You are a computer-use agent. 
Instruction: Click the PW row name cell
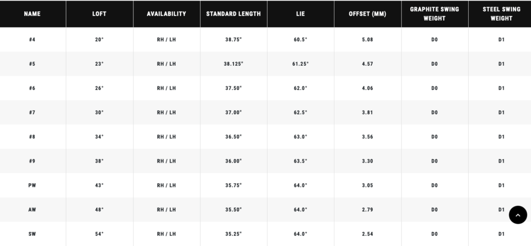pos(32,186)
